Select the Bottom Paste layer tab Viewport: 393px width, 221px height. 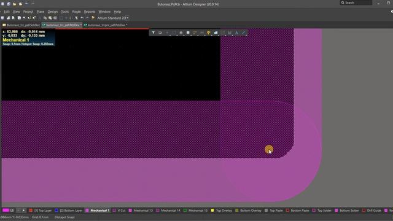[x=297, y=211]
